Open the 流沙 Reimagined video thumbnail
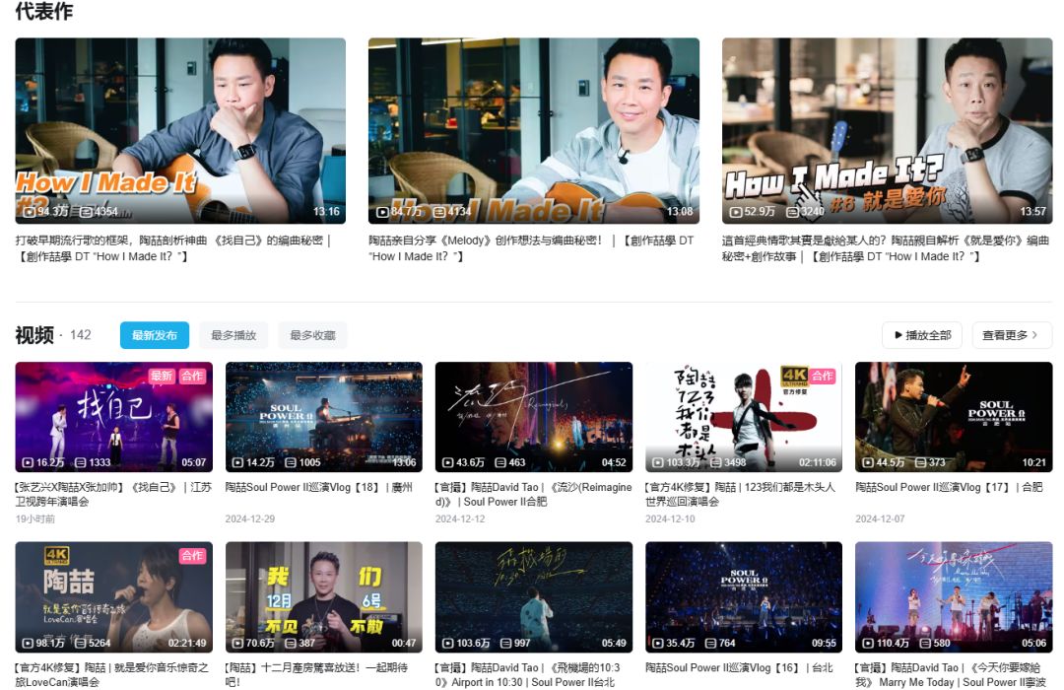The width and height of the screenshot is (1064, 690). [x=534, y=417]
